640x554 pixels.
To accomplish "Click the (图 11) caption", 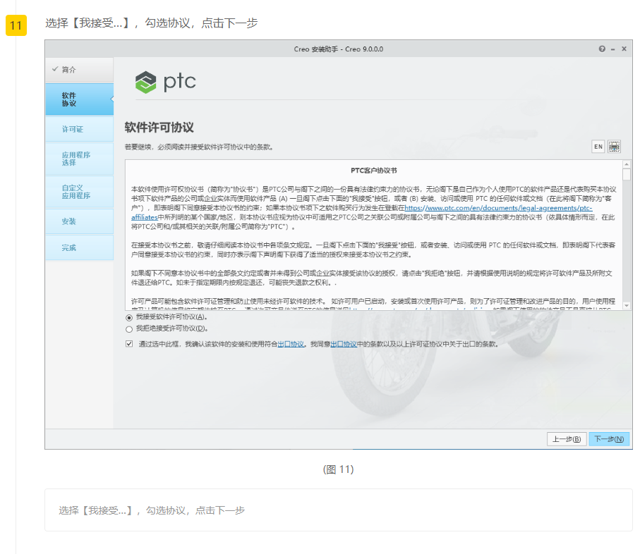I will (339, 469).
